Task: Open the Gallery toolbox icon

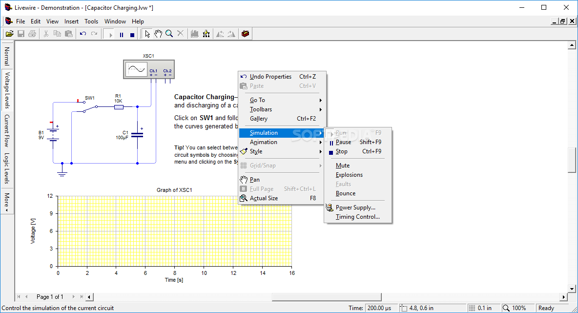Action: tap(245, 34)
